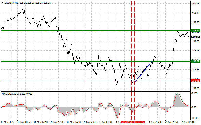Click the 0.00 MACD zero level label
The width and height of the screenshot is (201, 125).
(x=194, y=107)
